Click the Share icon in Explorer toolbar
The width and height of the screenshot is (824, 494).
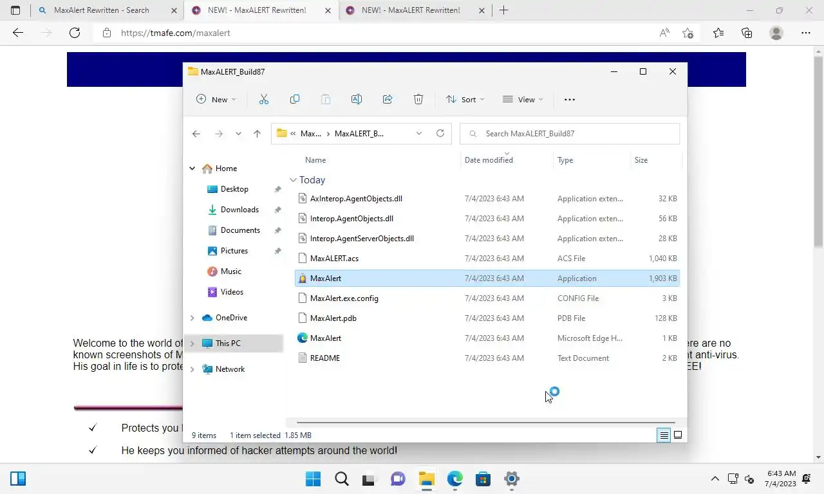click(x=388, y=99)
